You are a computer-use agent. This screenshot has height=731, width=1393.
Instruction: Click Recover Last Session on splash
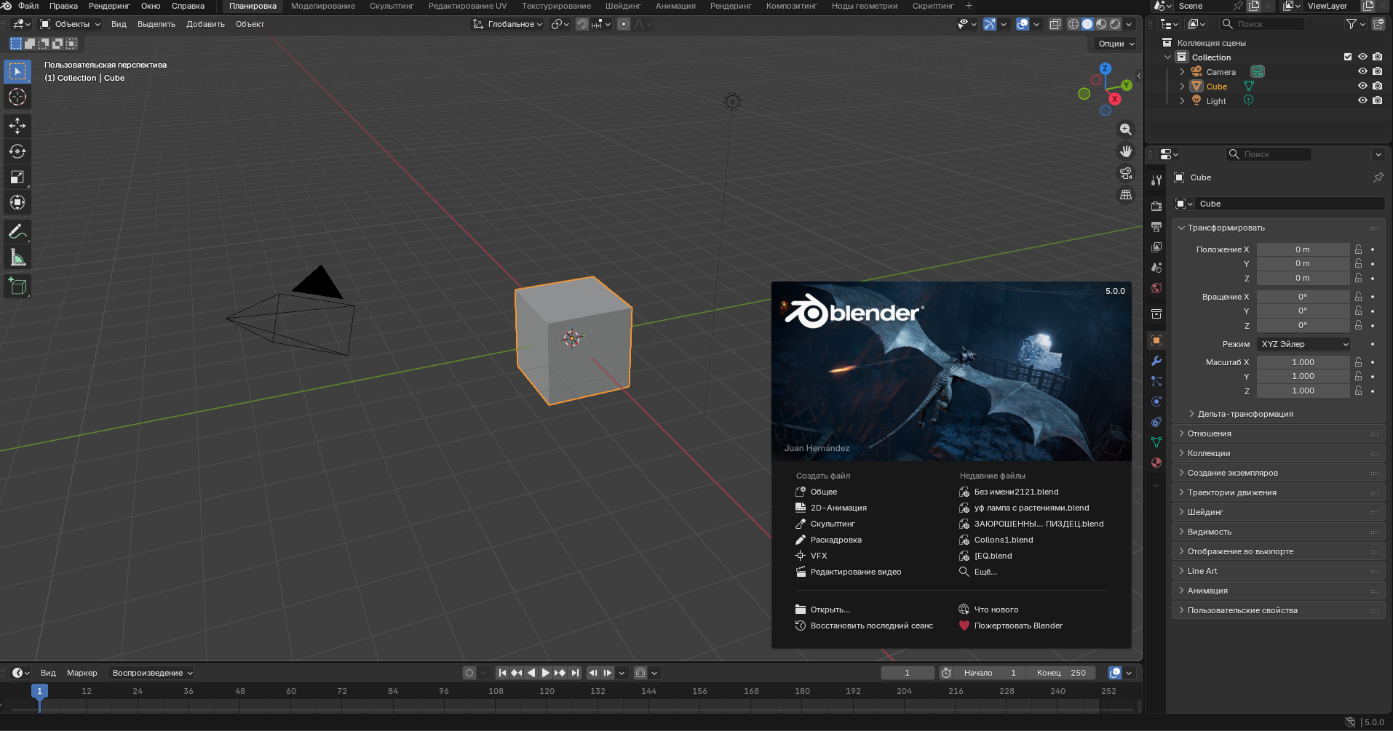point(871,626)
